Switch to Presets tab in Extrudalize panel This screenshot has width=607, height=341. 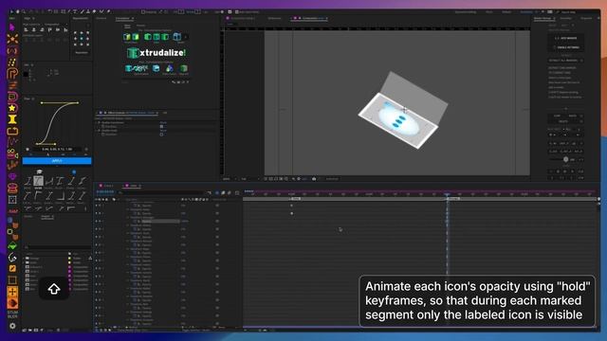[141, 26]
